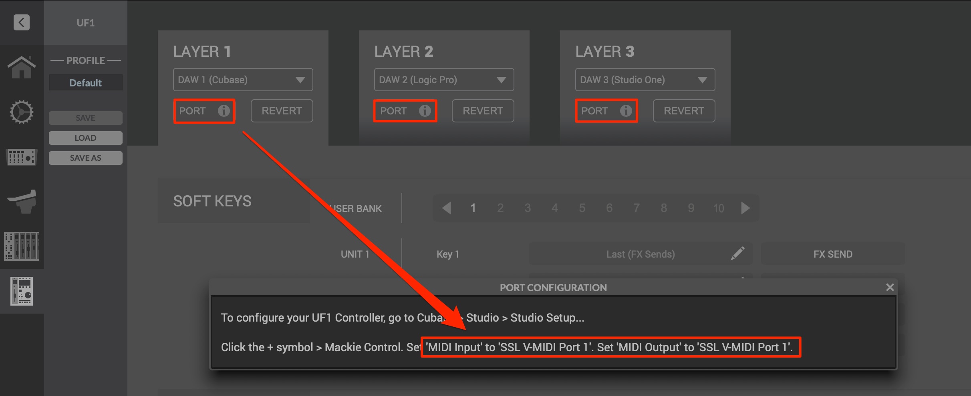This screenshot has height=396, width=971.
Task: Go to previous user bank arrow
Action: [x=446, y=208]
